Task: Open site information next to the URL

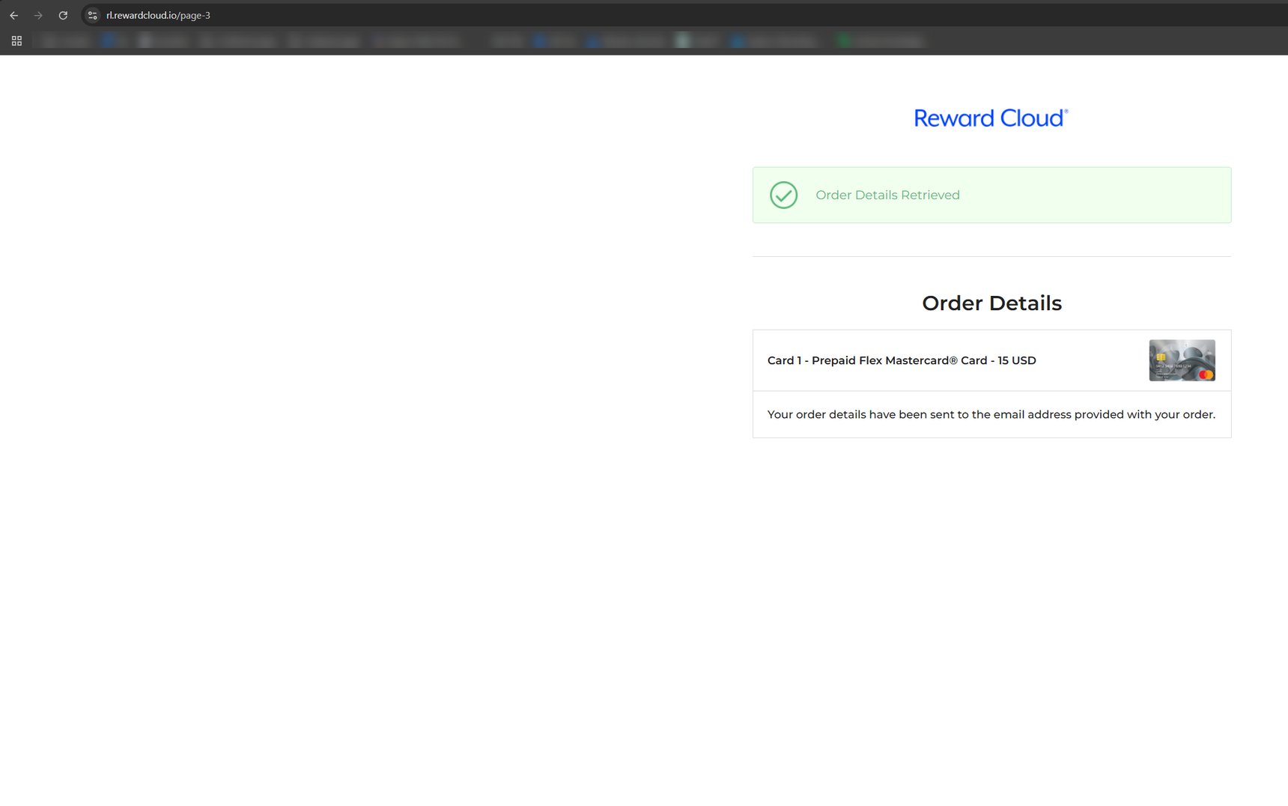Action: coord(93,15)
